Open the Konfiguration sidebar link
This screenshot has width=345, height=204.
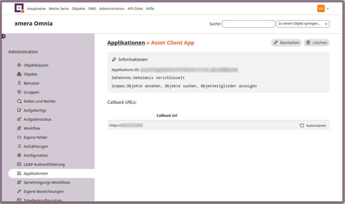point(36,155)
